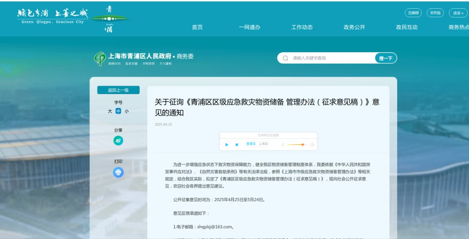Go to 首页 in the navigation bar
Viewport: 469px width, 239px height.
[197, 27]
